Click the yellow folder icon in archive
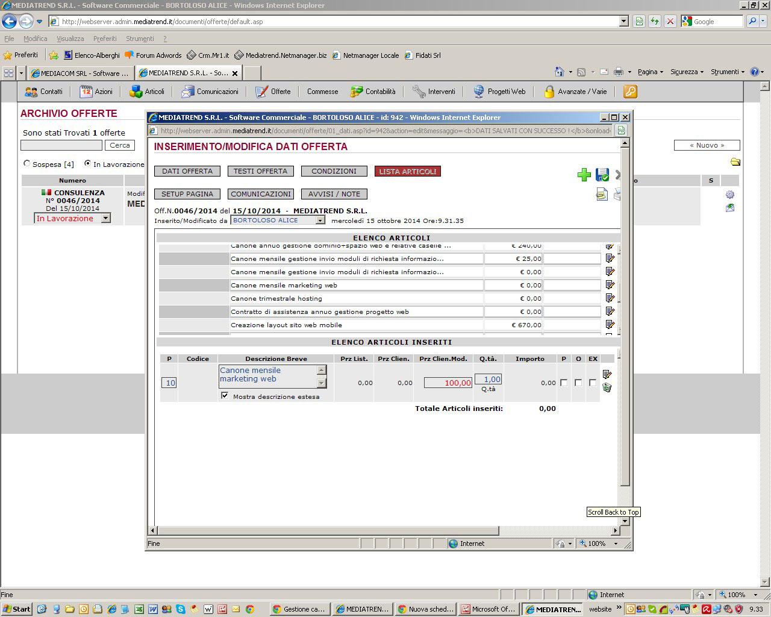This screenshot has height=617, width=771. (x=735, y=162)
